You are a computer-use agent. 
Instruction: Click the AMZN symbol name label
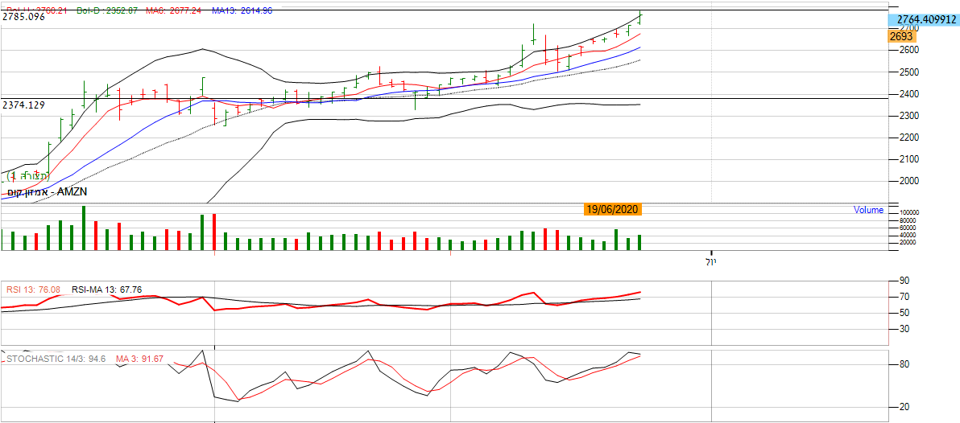coord(48,193)
